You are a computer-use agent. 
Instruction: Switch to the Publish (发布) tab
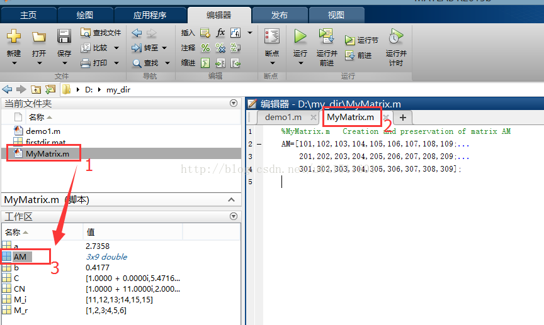[280, 15]
